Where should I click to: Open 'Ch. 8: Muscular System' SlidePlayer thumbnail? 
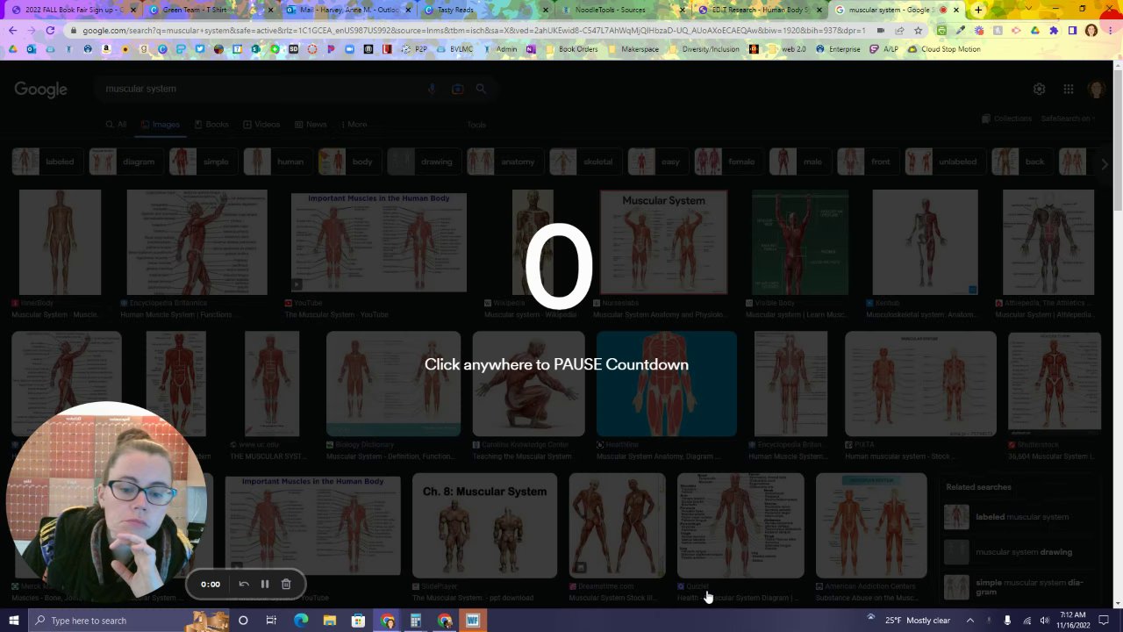coord(484,525)
